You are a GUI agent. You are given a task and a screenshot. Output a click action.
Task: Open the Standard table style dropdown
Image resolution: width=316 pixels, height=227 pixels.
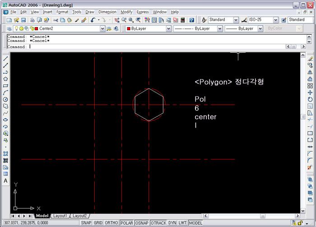(300, 20)
